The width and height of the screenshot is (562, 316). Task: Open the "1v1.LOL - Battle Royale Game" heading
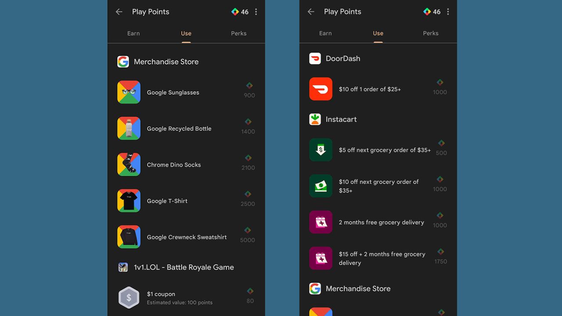(x=184, y=267)
